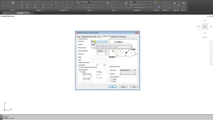This screenshot has width=213, height=120.
Task: Switch to the Lines tab
Action: (x=79, y=37)
